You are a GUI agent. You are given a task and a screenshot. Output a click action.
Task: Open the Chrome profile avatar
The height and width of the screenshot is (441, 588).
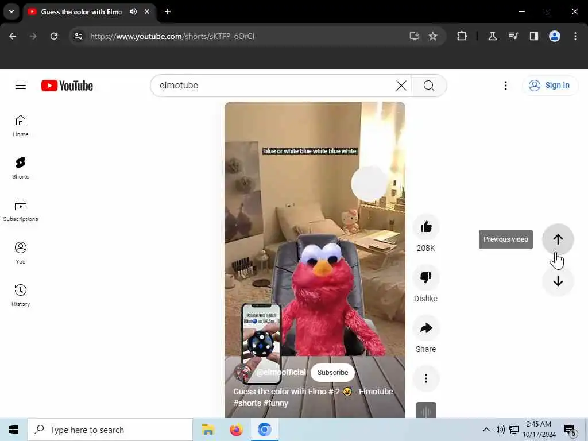555,36
